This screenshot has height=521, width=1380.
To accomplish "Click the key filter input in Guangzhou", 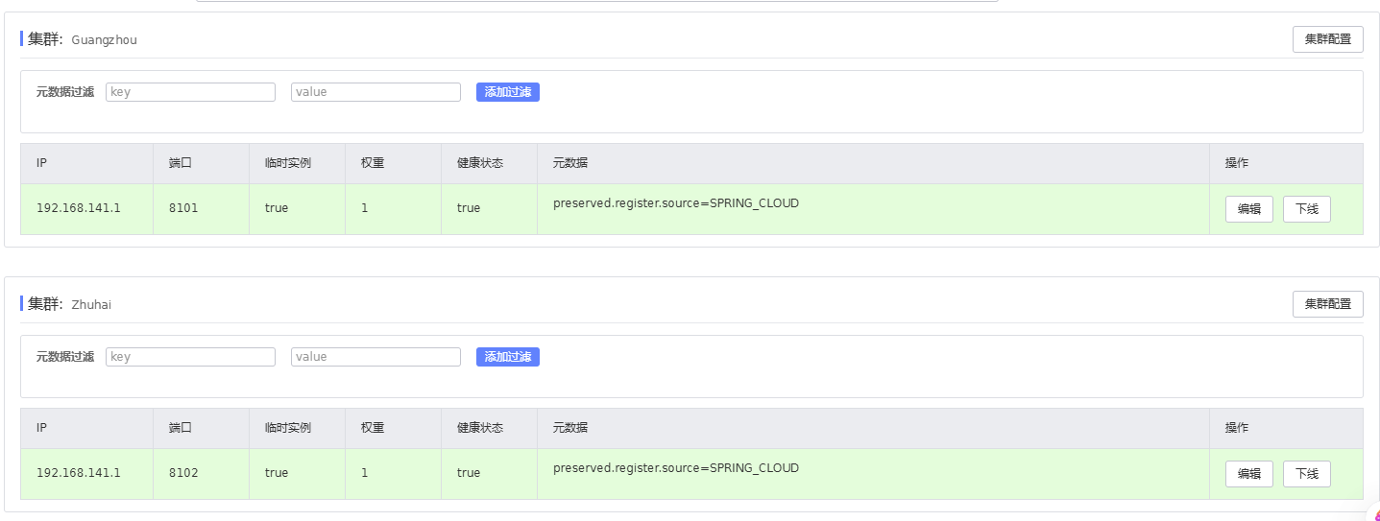I will (x=190, y=92).
